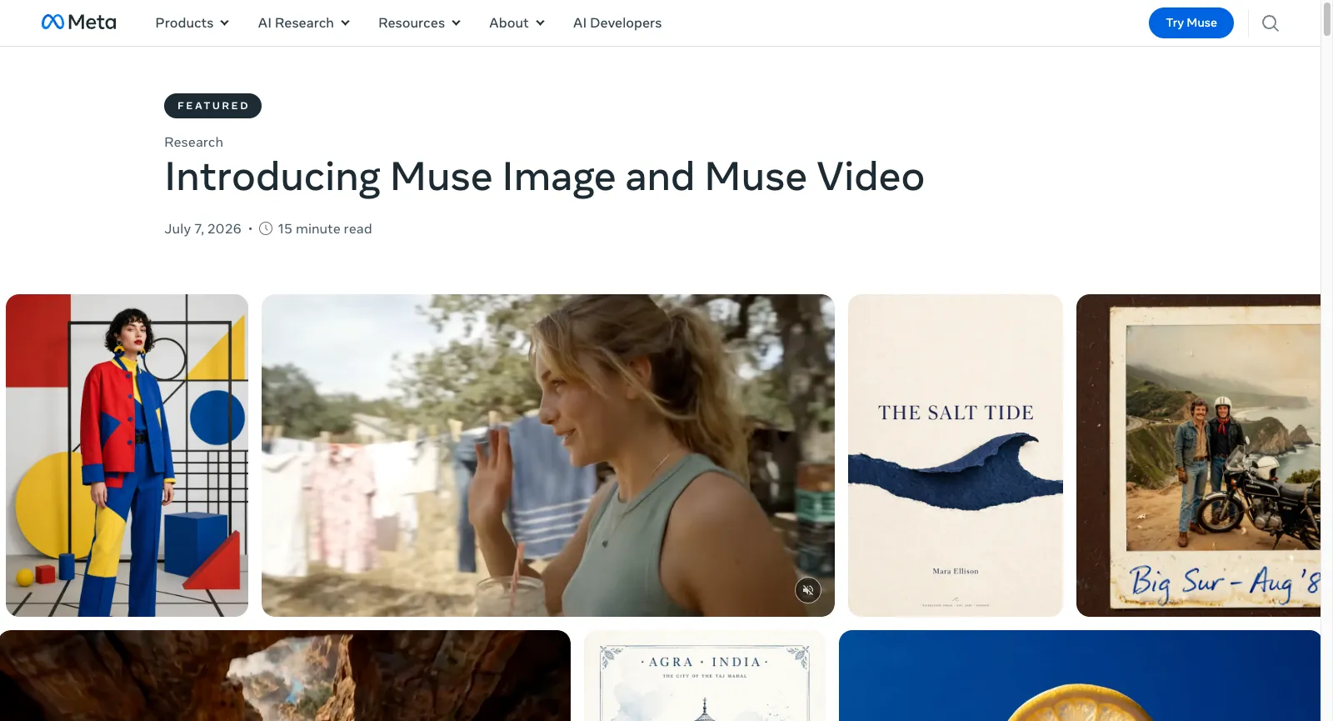This screenshot has width=1333, height=721.
Task: Expand the About dropdown menu
Action: [x=517, y=23]
